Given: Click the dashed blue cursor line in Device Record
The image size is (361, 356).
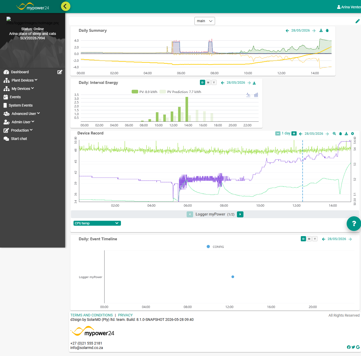Looking at the screenshot, I should point(303,171).
